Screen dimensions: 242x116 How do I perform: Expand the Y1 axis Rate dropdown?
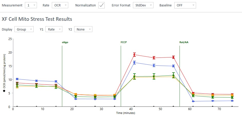coord(54,29)
